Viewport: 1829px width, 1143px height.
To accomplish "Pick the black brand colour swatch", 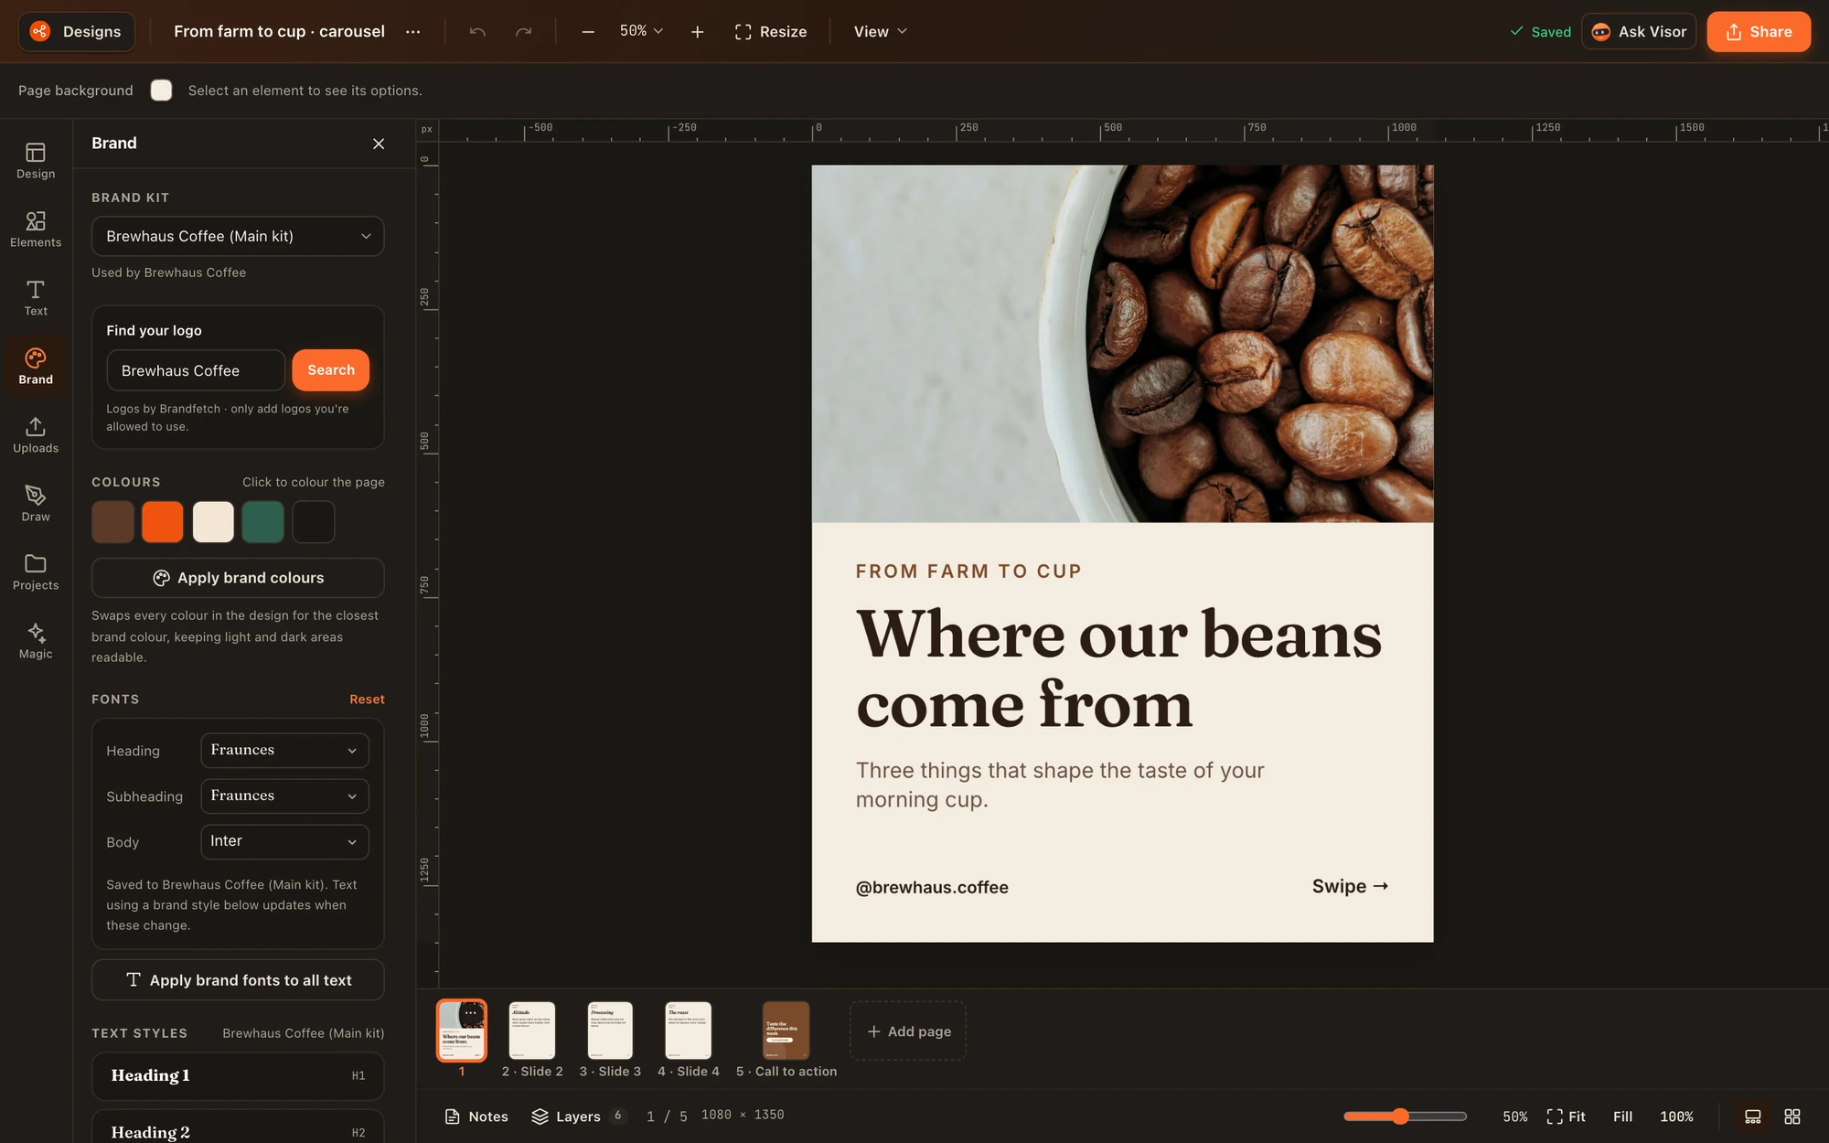I will tap(314, 521).
